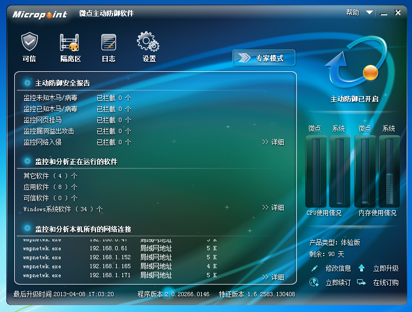Open 详细 link for network connections
This screenshot has width=412, height=312.
[x=273, y=277]
